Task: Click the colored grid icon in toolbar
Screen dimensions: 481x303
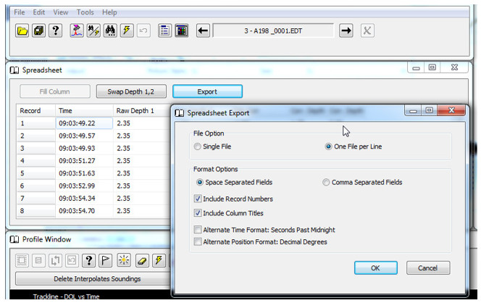Action: click(x=182, y=30)
